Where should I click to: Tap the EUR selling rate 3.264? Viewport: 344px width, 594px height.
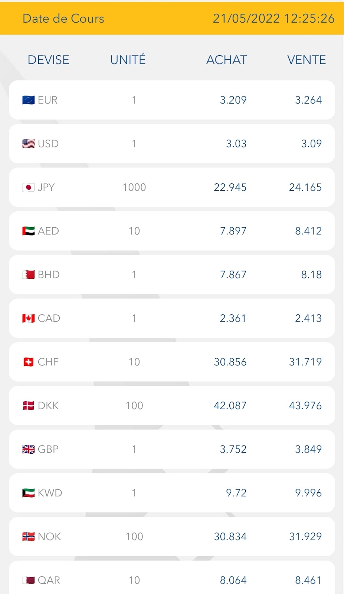coord(308,100)
